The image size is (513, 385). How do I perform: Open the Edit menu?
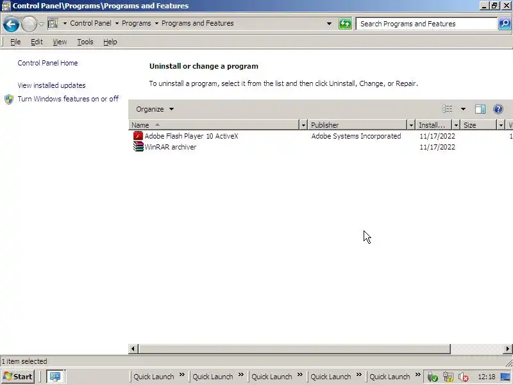tap(37, 42)
